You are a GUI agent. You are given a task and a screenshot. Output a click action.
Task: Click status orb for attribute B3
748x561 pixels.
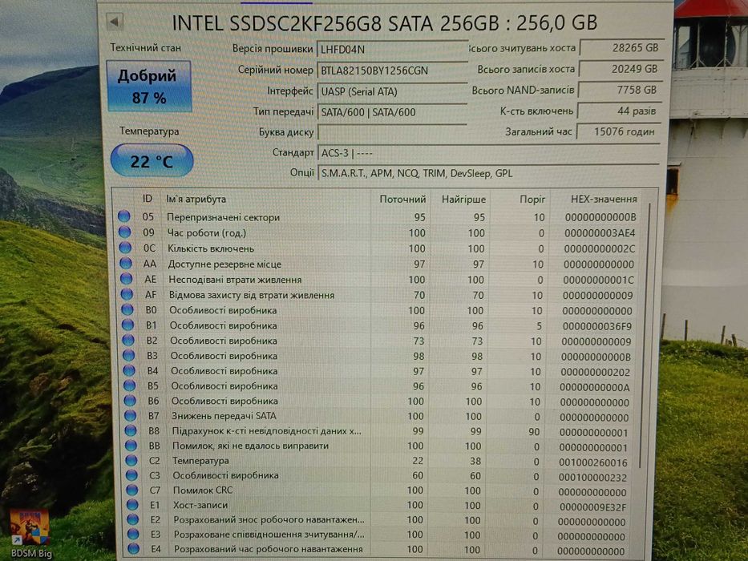click(128, 355)
